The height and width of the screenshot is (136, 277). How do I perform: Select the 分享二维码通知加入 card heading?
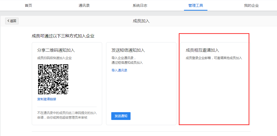tap(56, 50)
